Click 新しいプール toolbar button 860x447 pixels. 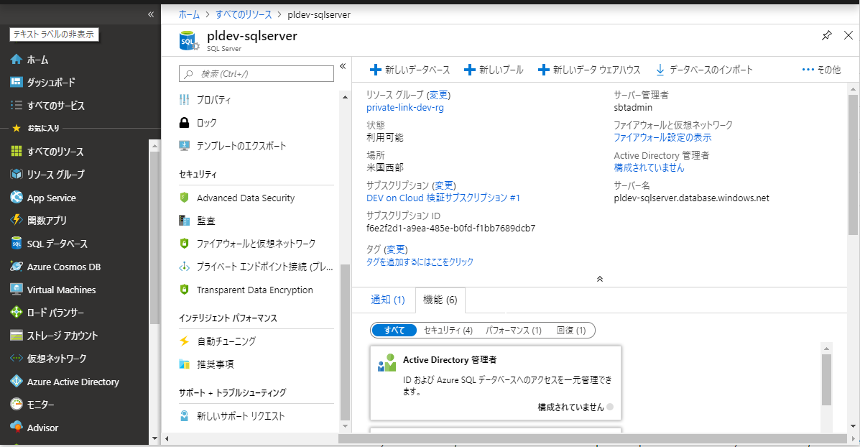[x=494, y=70]
